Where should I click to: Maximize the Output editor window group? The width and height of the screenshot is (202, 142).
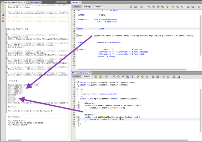pos(69,2)
